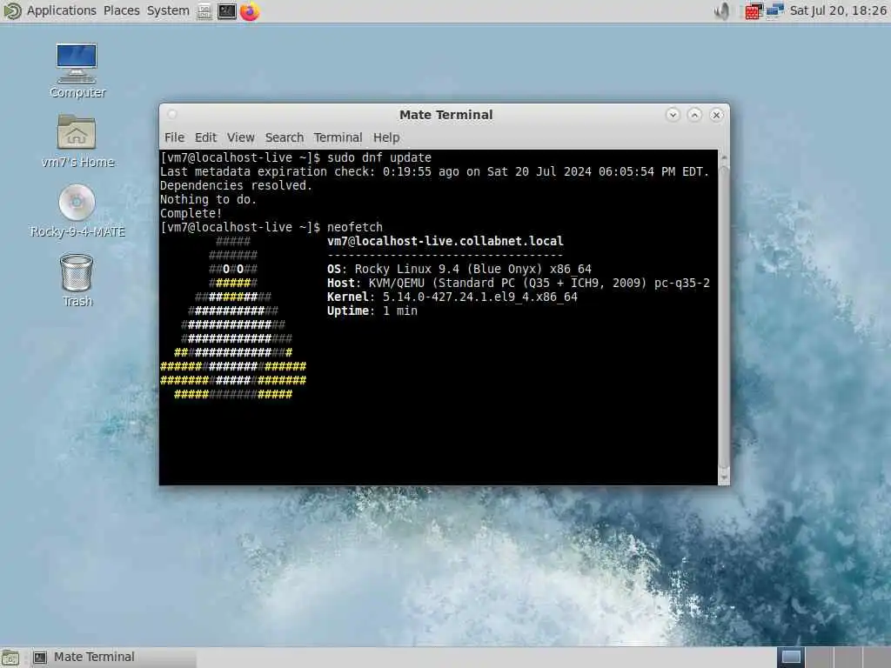Screen dimensions: 891x668
Task: Click the Mate Terminal title bar text
Action: [x=446, y=115]
